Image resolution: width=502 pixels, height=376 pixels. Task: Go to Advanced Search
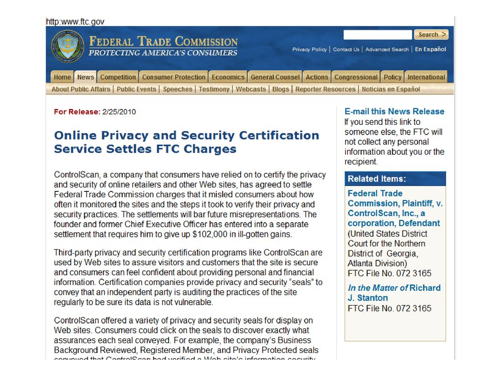pos(387,49)
